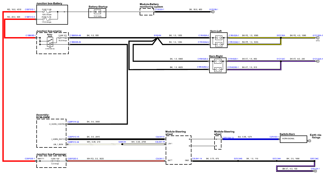Click the G1D108-1 ground ring terminal
The width and height of the screenshot is (325, 175).
(212, 12)
